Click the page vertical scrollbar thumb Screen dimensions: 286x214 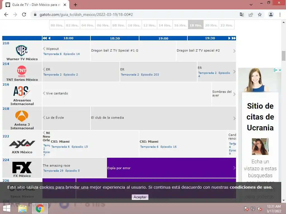tap(283, 56)
